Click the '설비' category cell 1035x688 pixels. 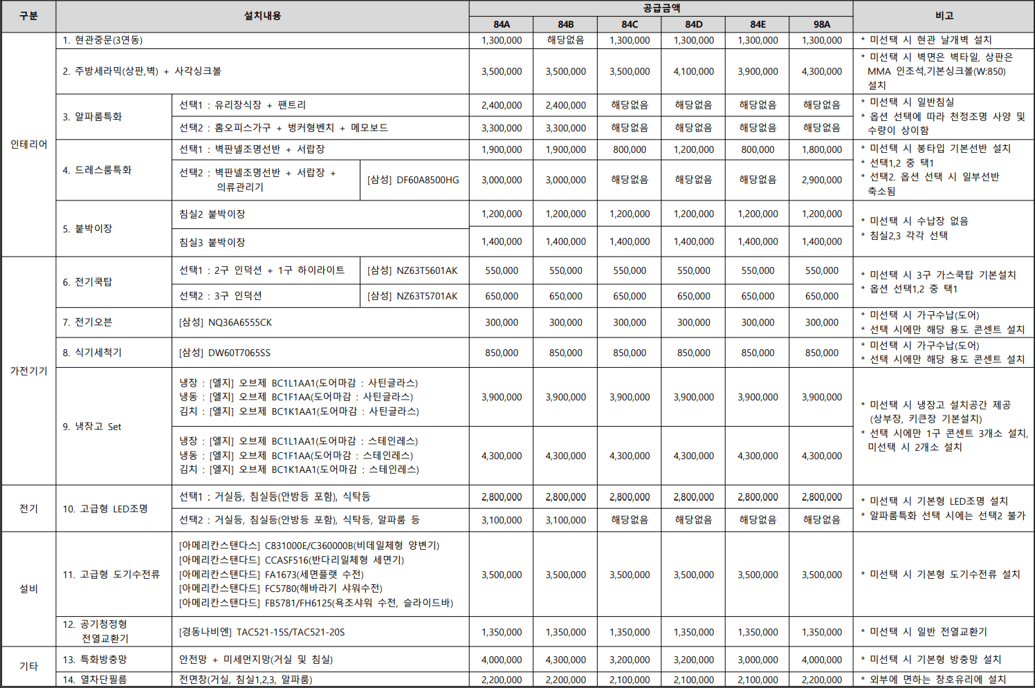click(x=28, y=588)
